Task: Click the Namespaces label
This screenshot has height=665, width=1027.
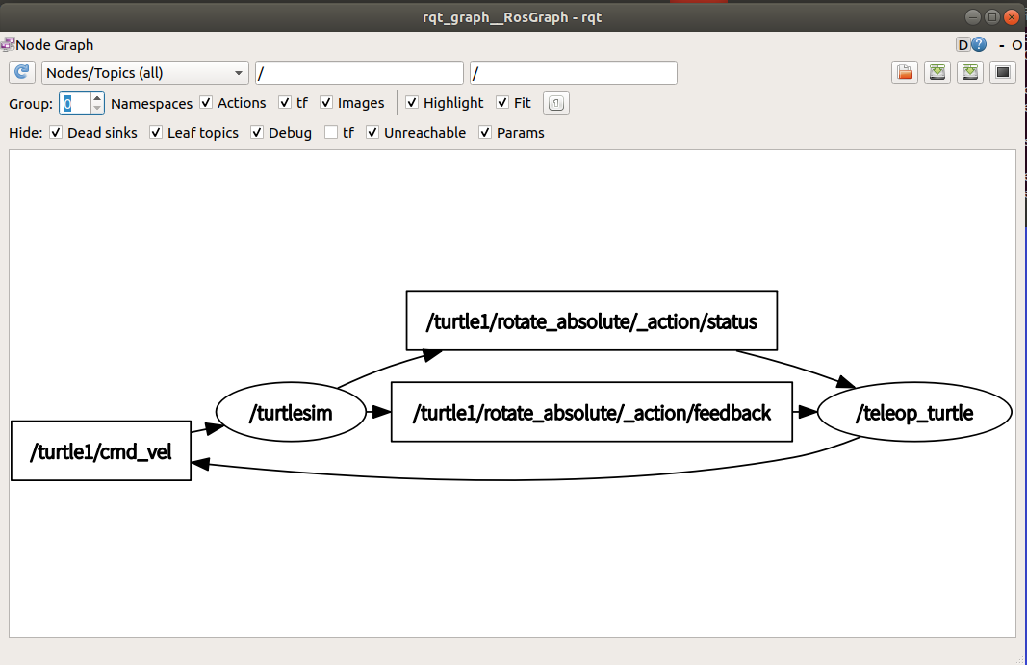Action: coord(151,104)
